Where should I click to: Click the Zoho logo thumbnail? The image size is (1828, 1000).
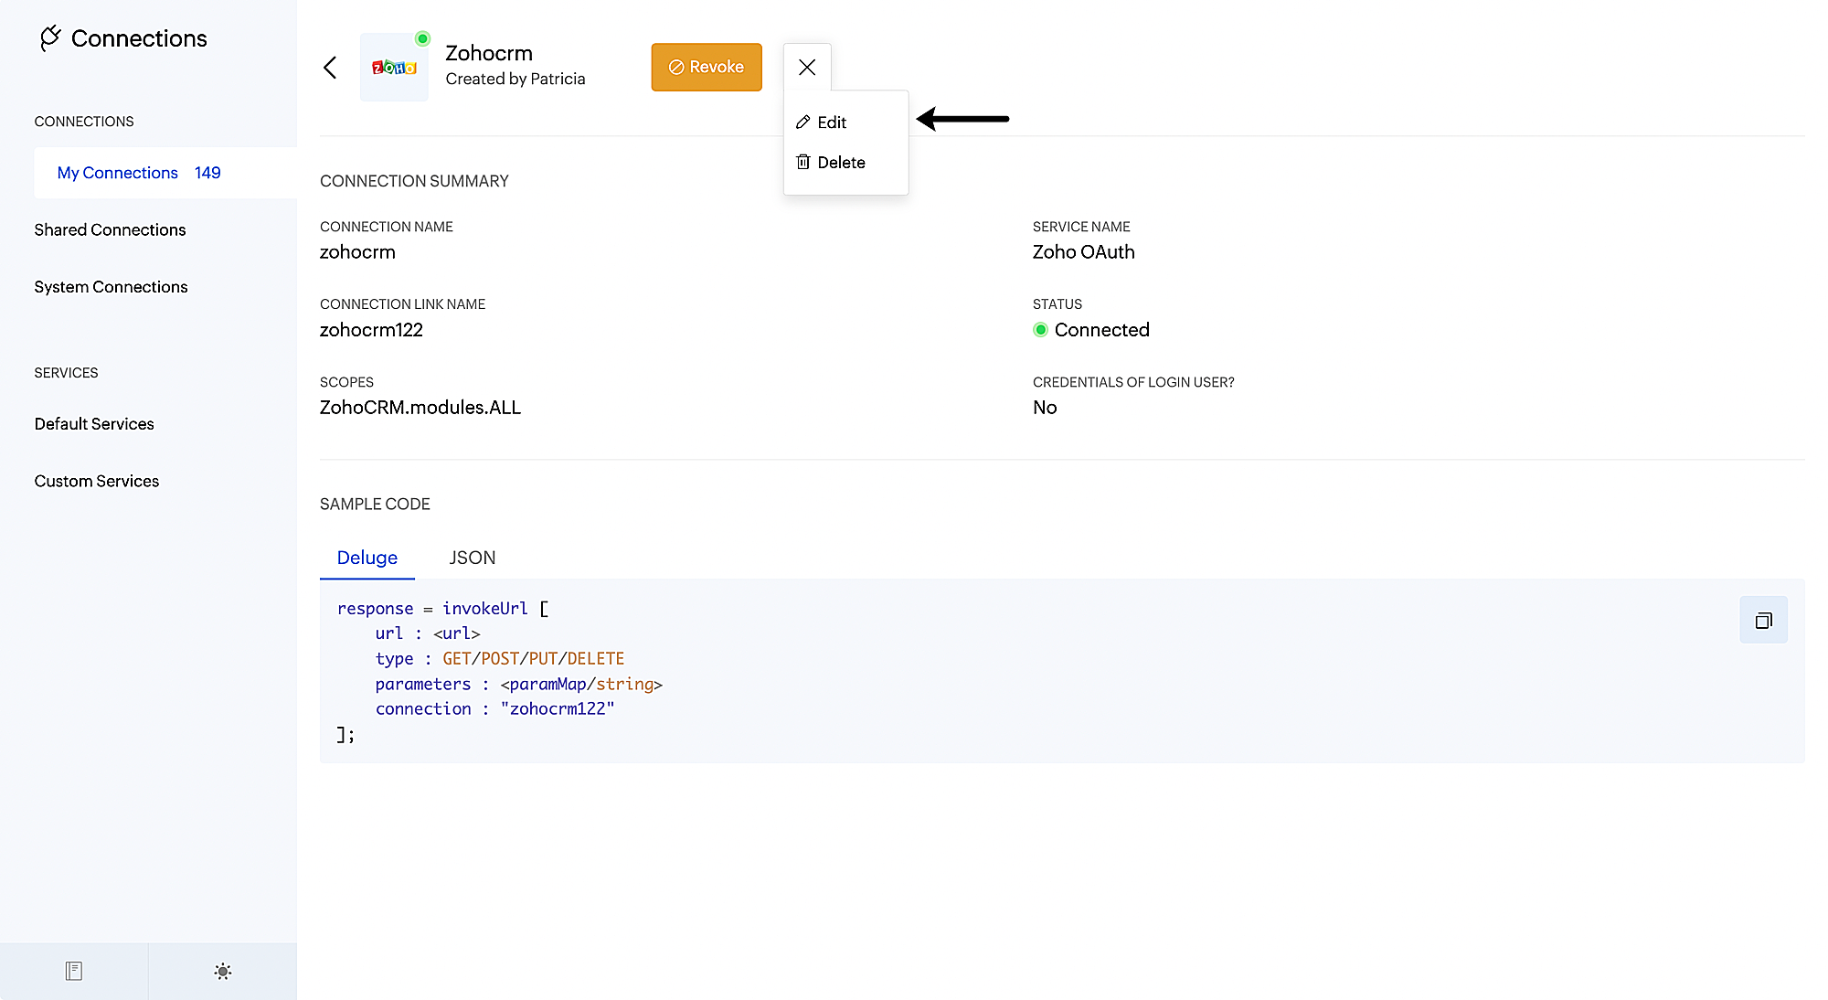point(394,68)
